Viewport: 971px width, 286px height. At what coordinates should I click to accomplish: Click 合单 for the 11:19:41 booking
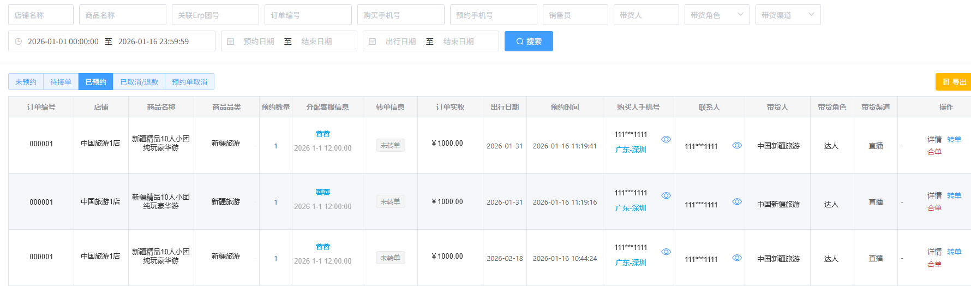(934, 152)
